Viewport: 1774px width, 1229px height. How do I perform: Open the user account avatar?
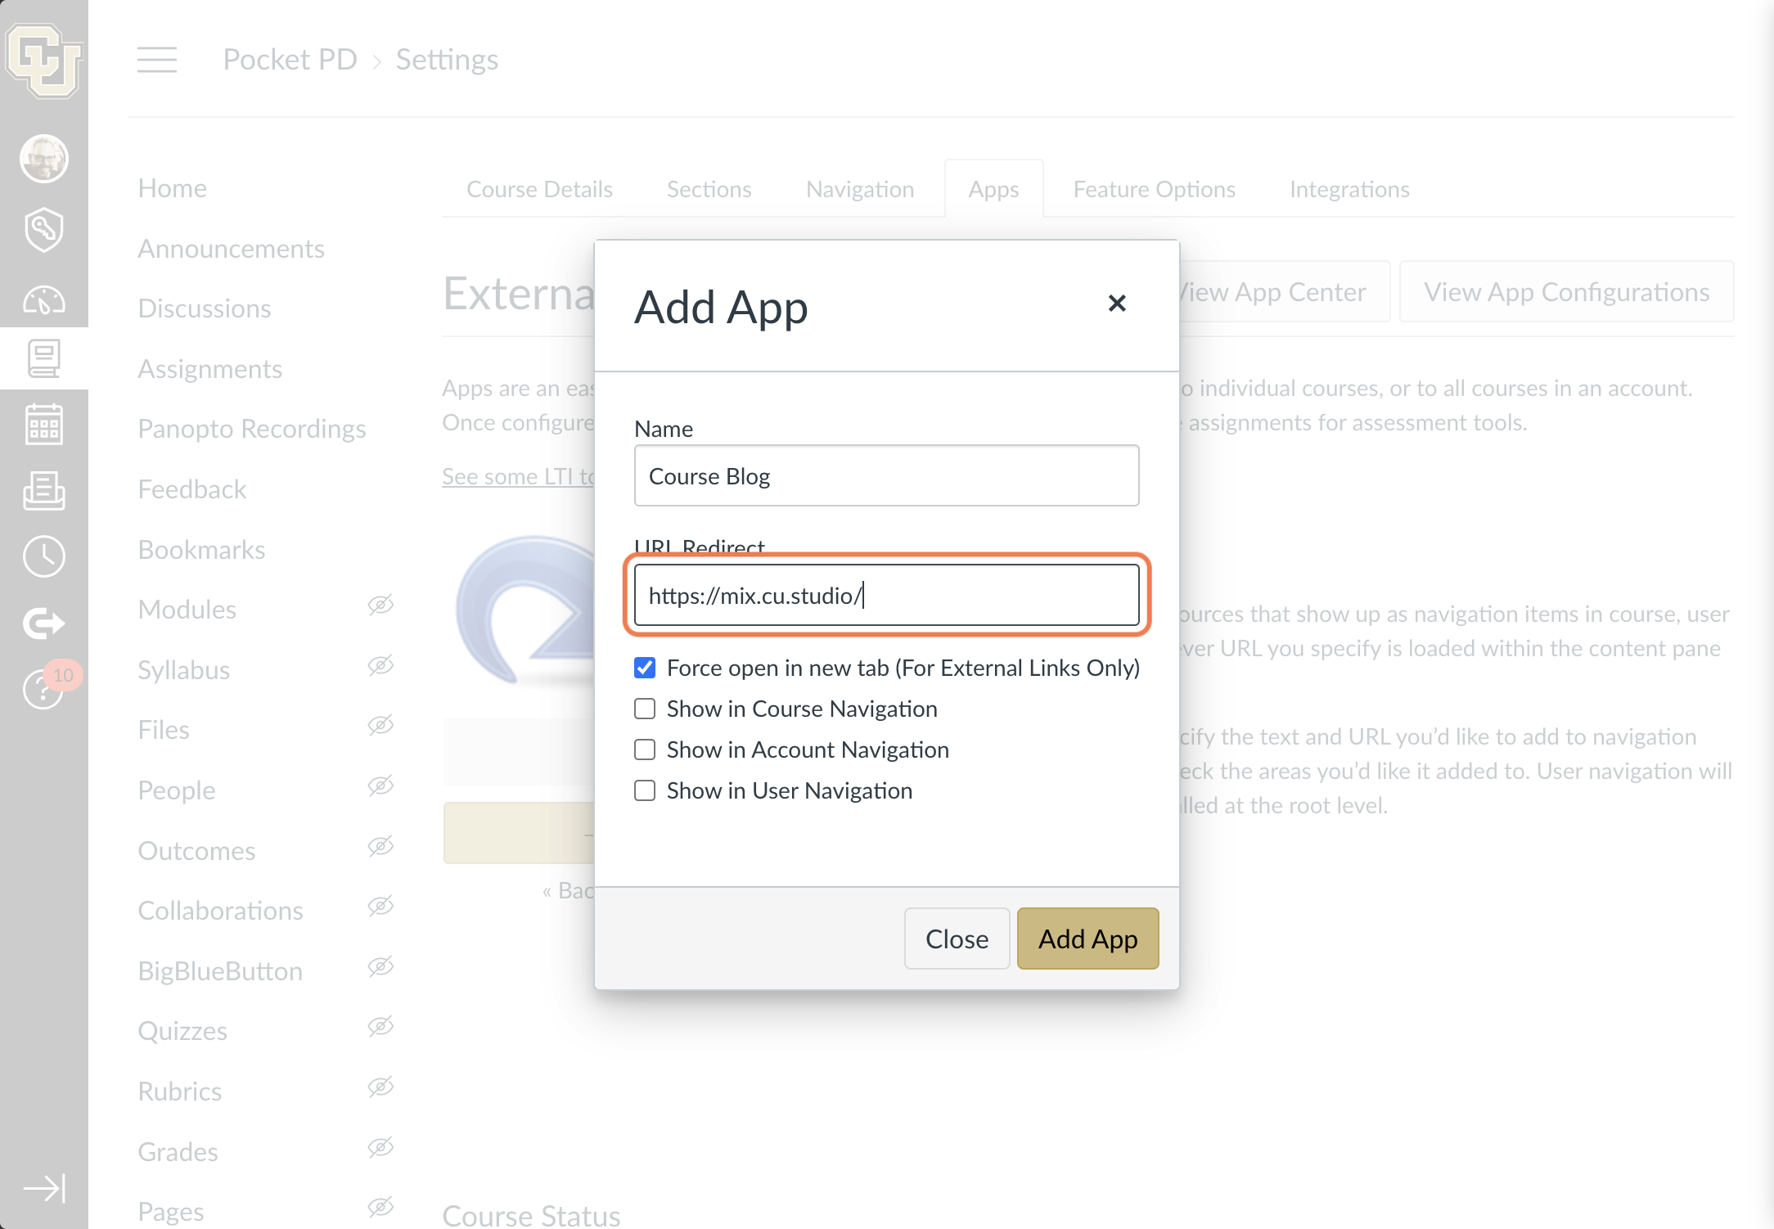coord(44,158)
